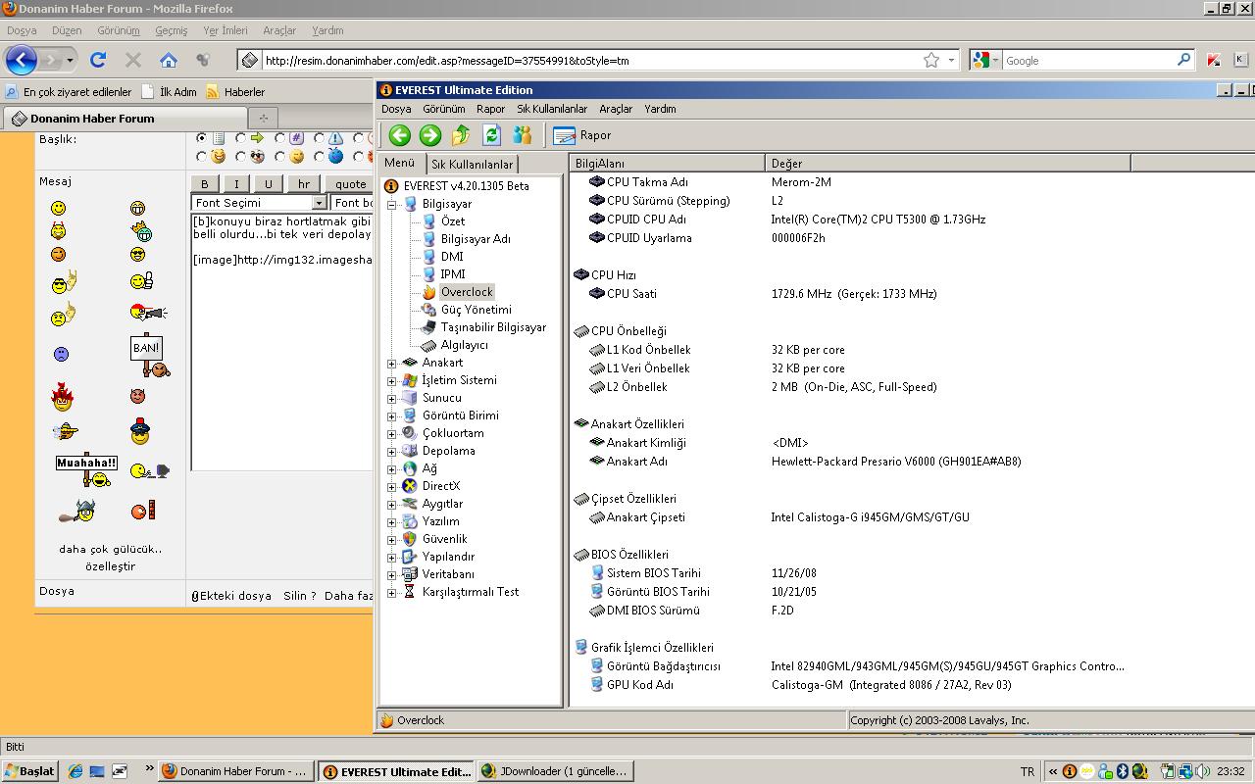Click the Internet Explorer quick launch icon
1255x784 pixels.
[x=75, y=771]
